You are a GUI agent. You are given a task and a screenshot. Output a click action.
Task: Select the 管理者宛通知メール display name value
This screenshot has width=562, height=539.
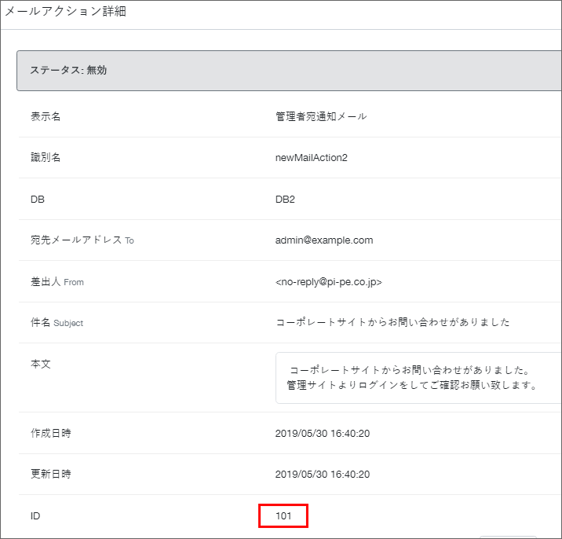[321, 116]
